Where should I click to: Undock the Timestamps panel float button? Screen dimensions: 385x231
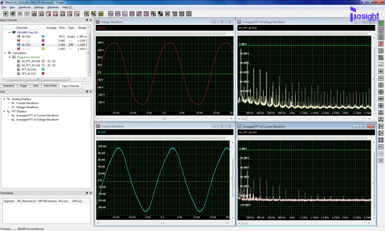(x=87, y=193)
